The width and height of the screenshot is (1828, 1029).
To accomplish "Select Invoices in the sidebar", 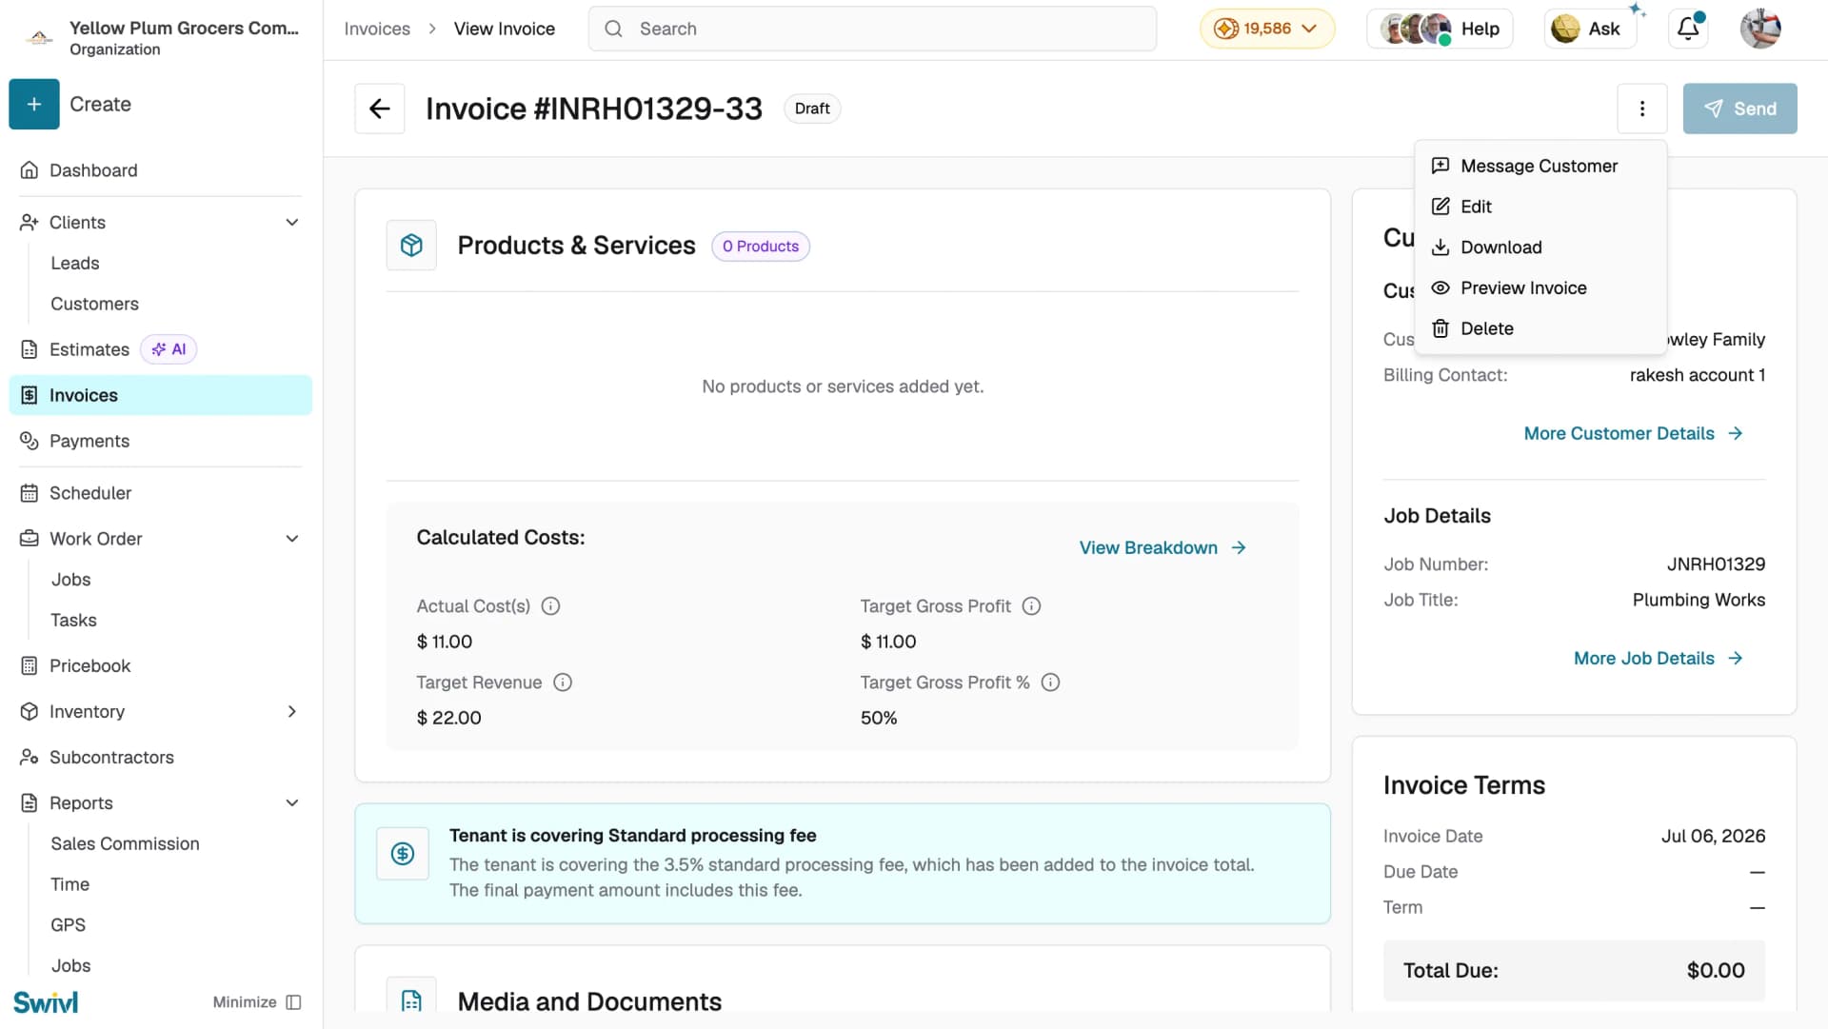I will [160, 396].
